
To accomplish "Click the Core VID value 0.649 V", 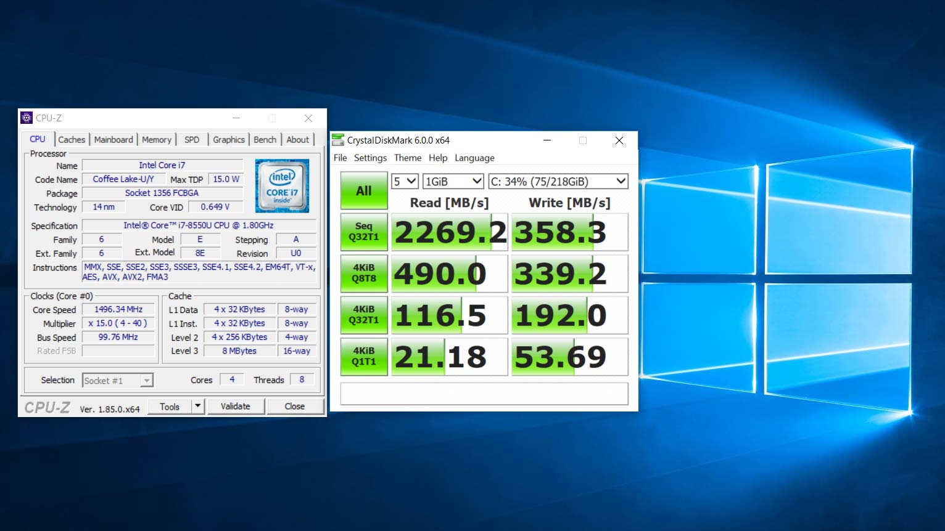I will point(215,207).
